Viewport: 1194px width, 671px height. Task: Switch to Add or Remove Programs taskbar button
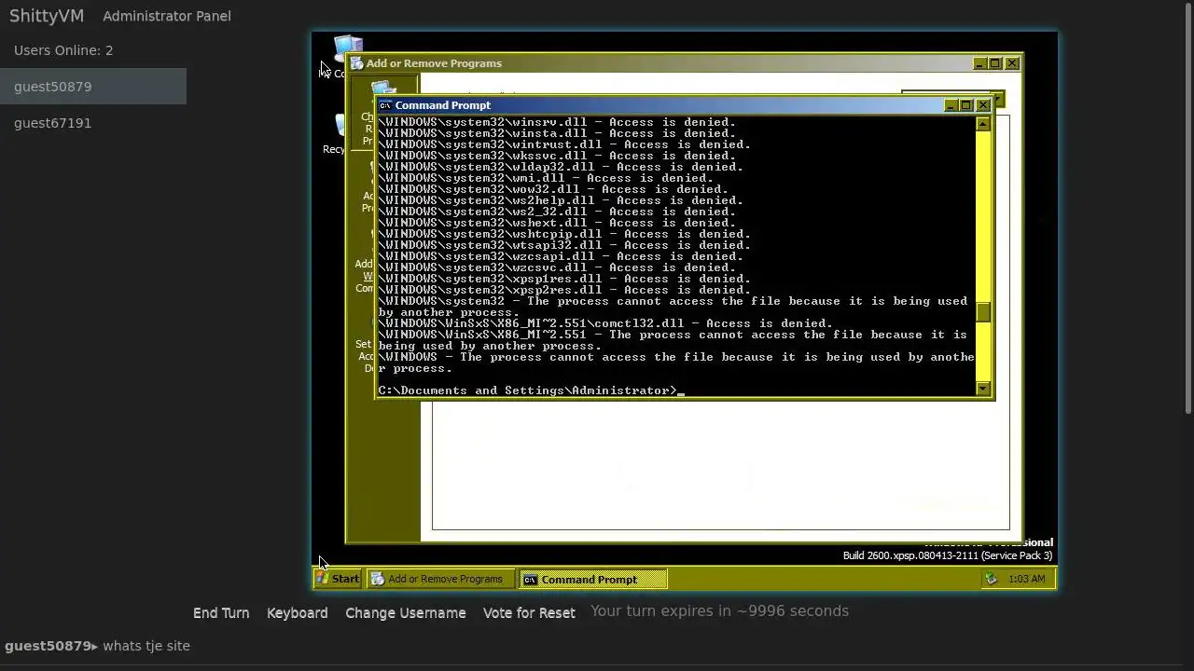[x=440, y=579]
